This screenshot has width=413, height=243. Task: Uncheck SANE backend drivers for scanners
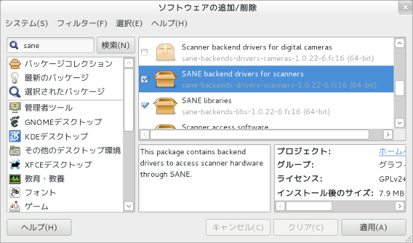click(144, 79)
